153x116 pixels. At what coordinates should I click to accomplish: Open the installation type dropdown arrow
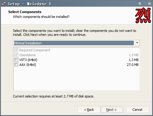click(137, 43)
